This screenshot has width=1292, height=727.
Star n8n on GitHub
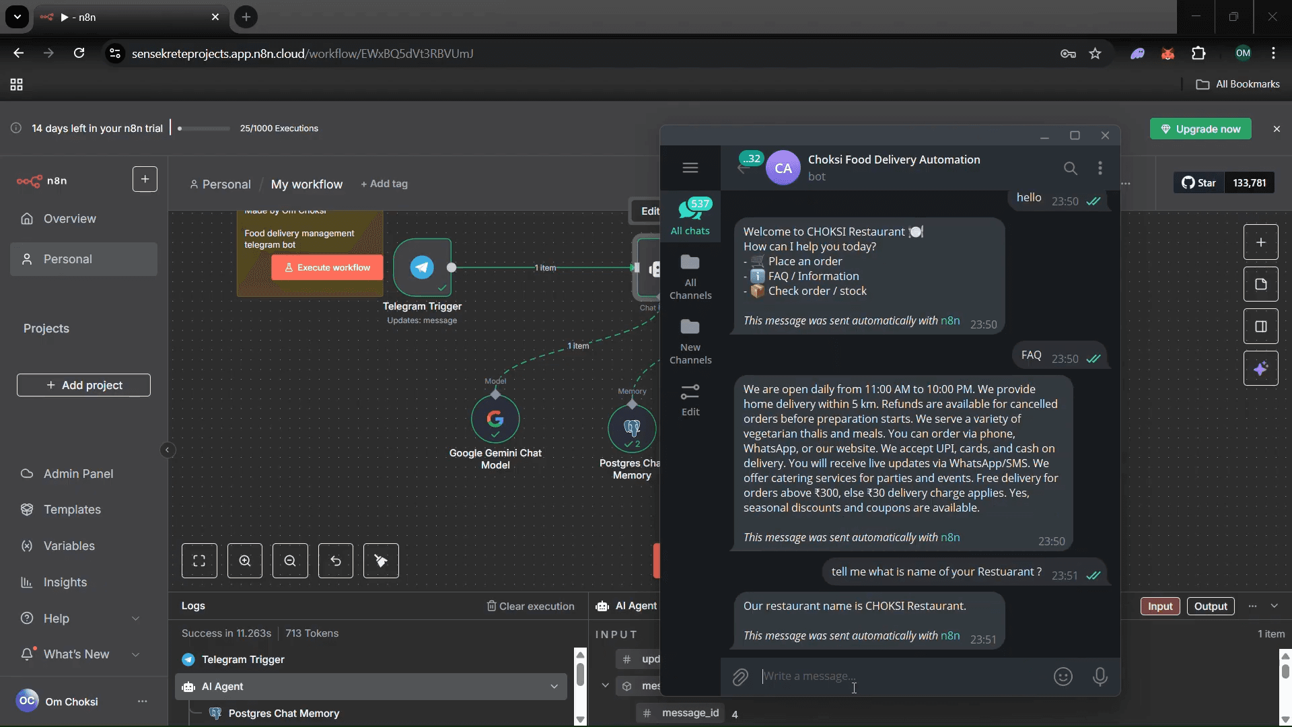point(1199,182)
